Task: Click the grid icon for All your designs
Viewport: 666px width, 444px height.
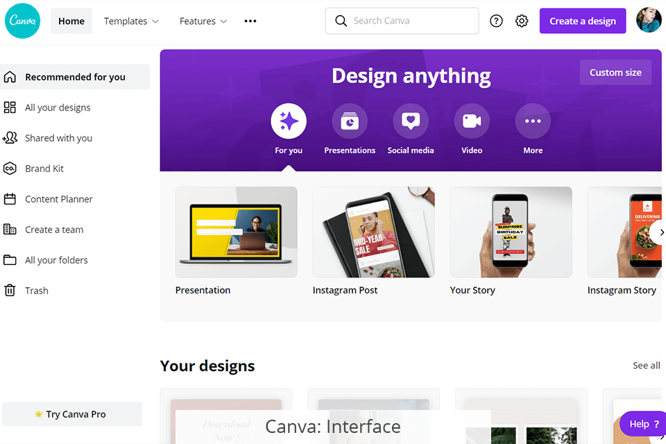Action: point(10,108)
